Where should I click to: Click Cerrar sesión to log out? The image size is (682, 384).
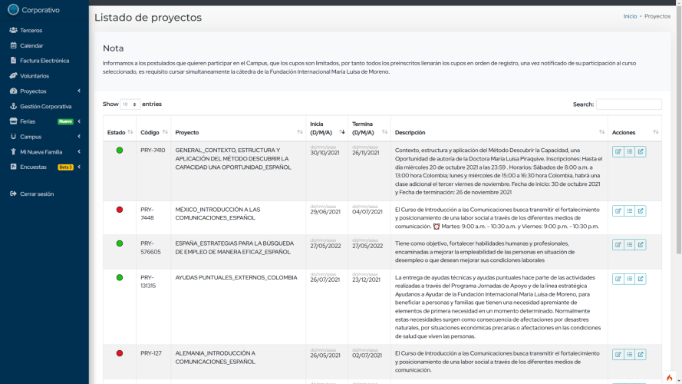[37, 194]
